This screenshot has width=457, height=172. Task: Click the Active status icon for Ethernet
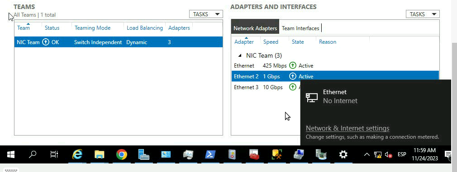pos(293,66)
